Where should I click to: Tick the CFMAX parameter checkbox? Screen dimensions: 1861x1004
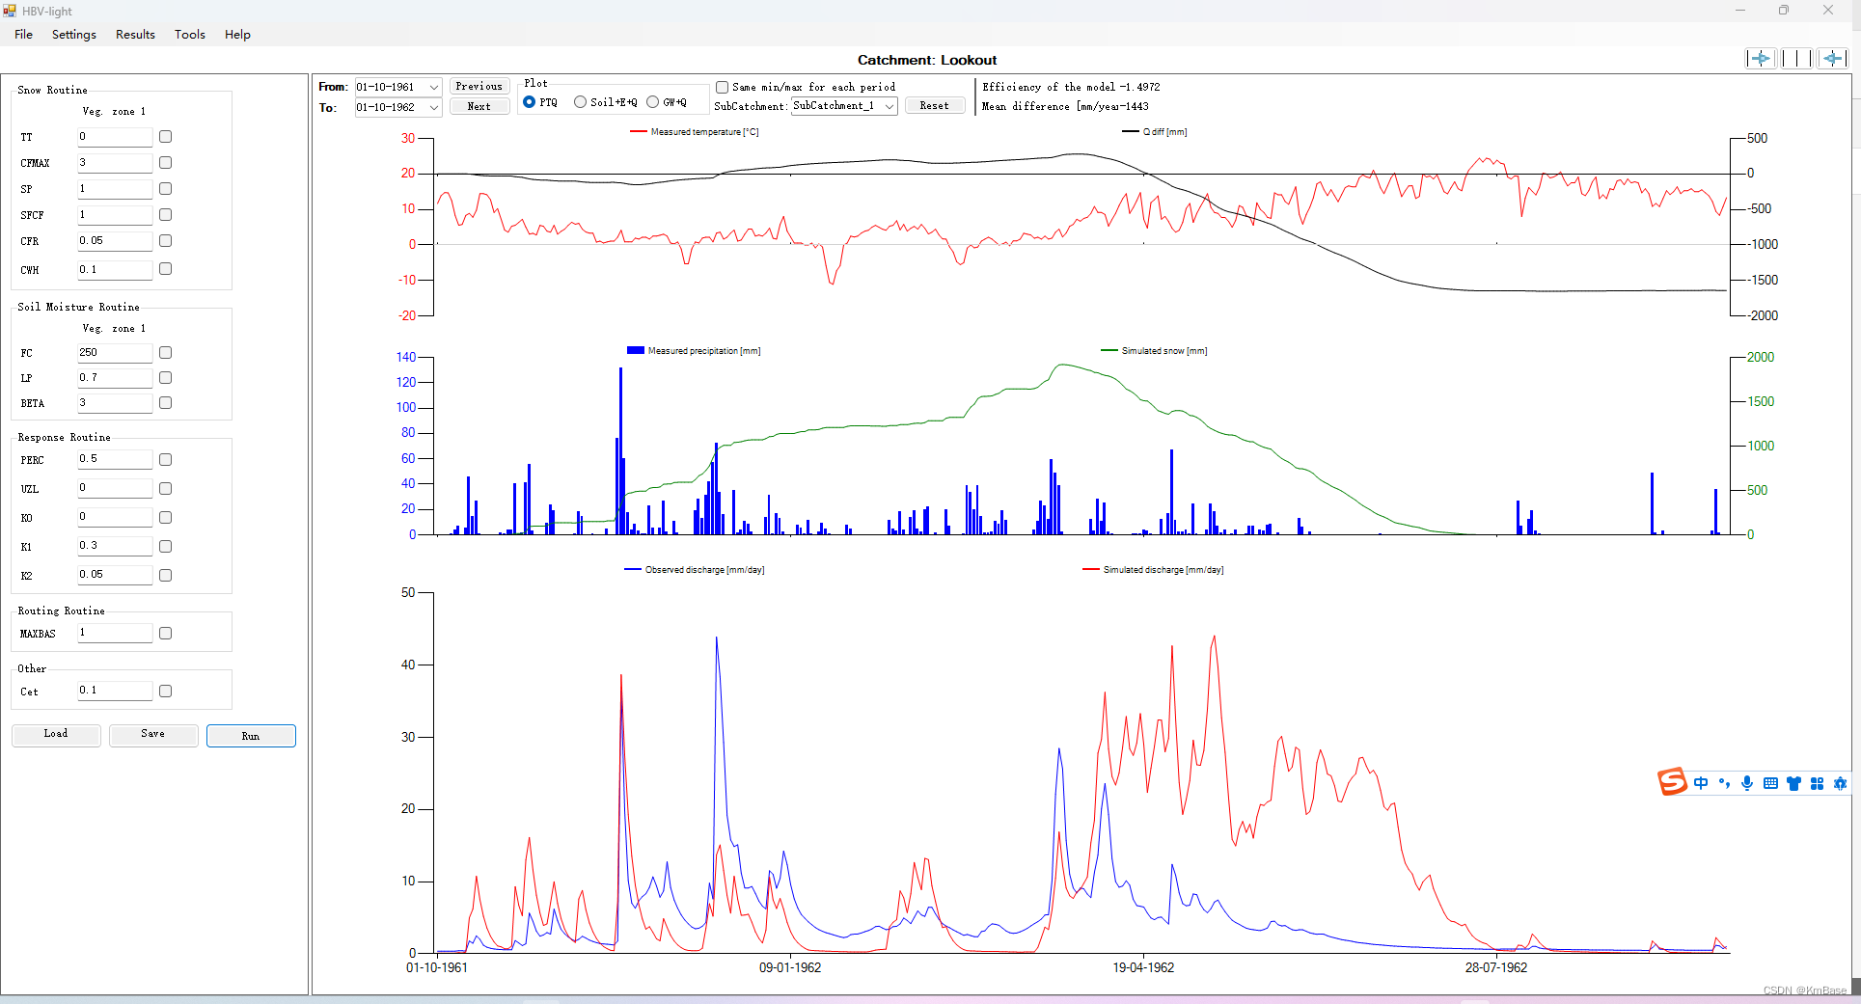pyautogui.click(x=165, y=163)
